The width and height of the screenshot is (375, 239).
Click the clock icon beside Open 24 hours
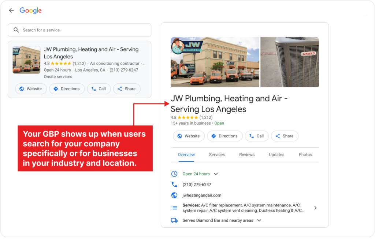click(x=175, y=174)
